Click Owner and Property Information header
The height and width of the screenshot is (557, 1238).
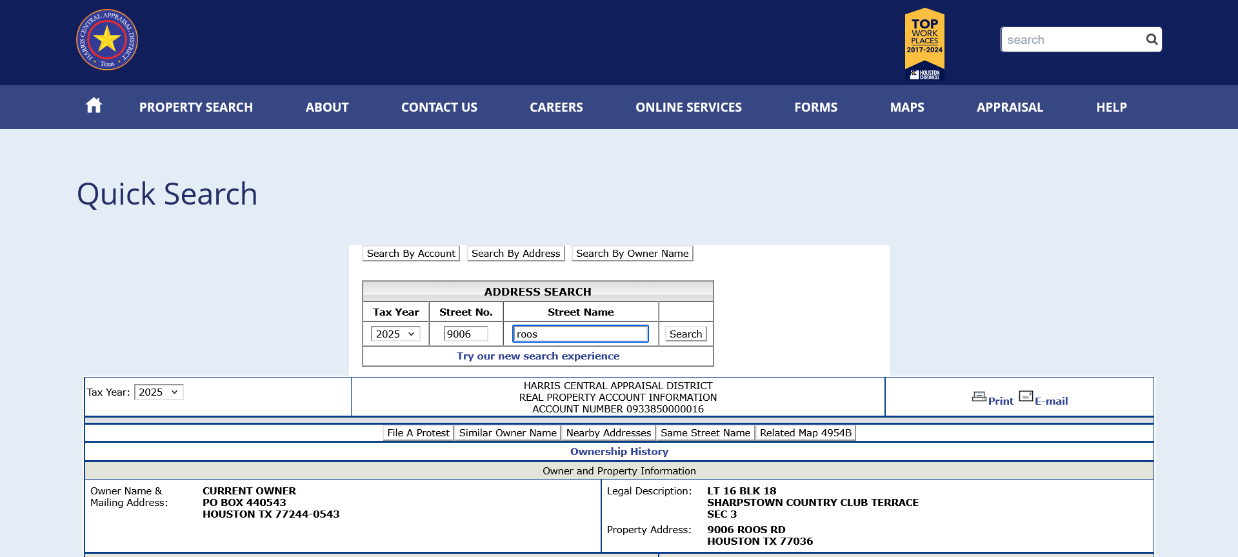(x=619, y=471)
